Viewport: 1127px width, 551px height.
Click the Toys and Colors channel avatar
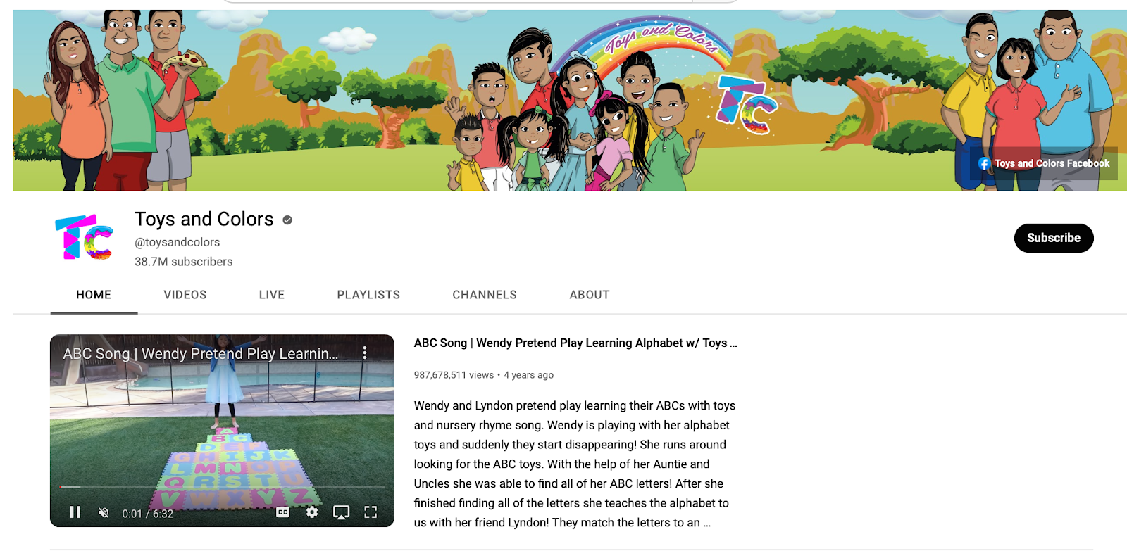click(84, 238)
